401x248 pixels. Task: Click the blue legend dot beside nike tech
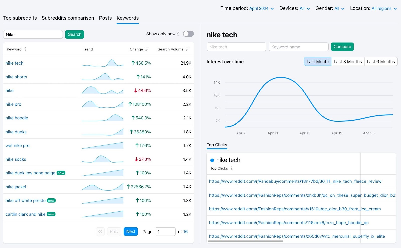pyautogui.click(x=212, y=160)
